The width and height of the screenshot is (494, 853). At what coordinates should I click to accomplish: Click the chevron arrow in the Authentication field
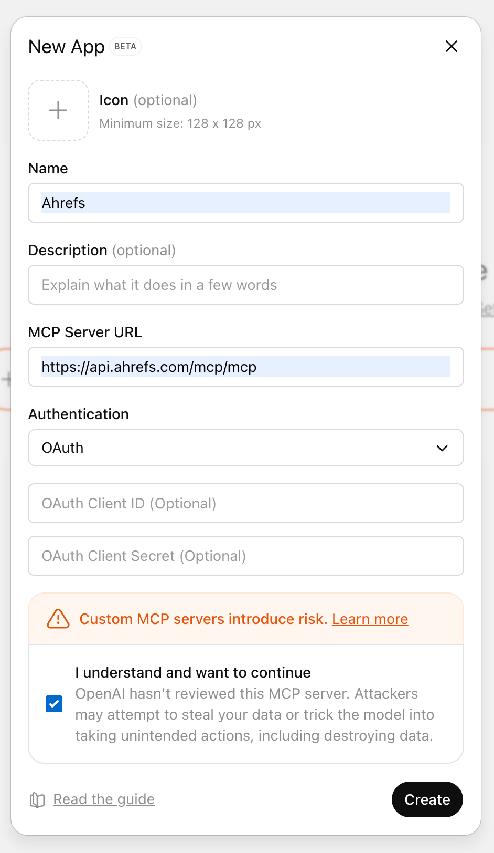(x=442, y=448)
